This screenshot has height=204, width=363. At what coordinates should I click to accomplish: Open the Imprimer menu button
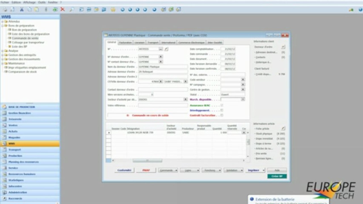pos(255,170)
